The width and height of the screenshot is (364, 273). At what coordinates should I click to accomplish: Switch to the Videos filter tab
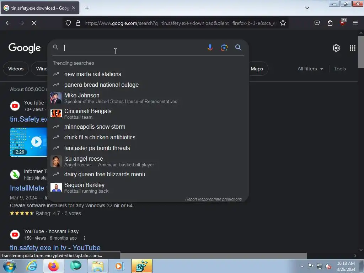pos(16,69)
